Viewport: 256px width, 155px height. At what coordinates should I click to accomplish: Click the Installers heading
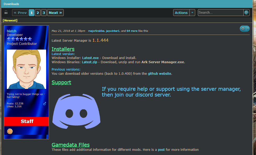coord(63,49)
